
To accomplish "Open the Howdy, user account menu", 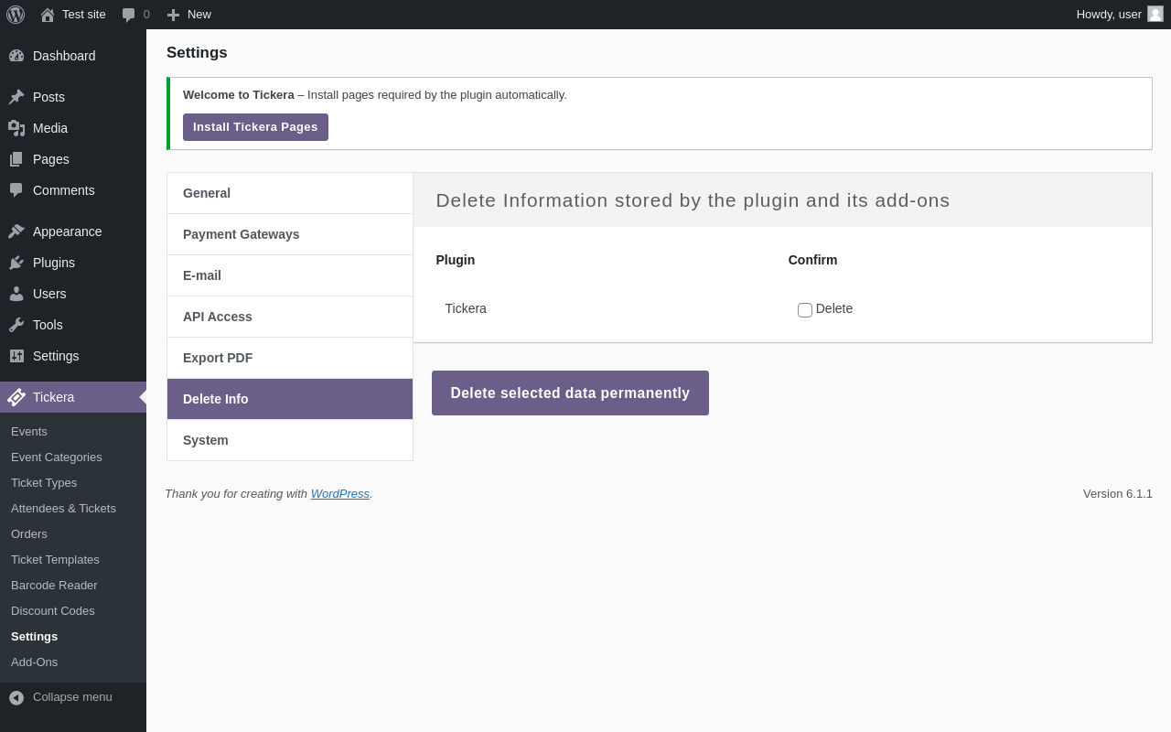I will pos(1109,15).
